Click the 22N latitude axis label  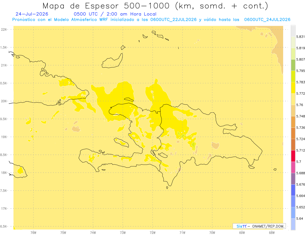click(4, 30)
